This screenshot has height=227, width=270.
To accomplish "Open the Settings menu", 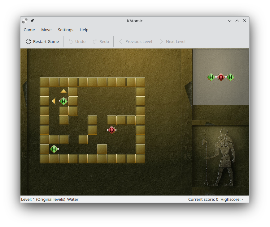I will click(x=66, y=30).
